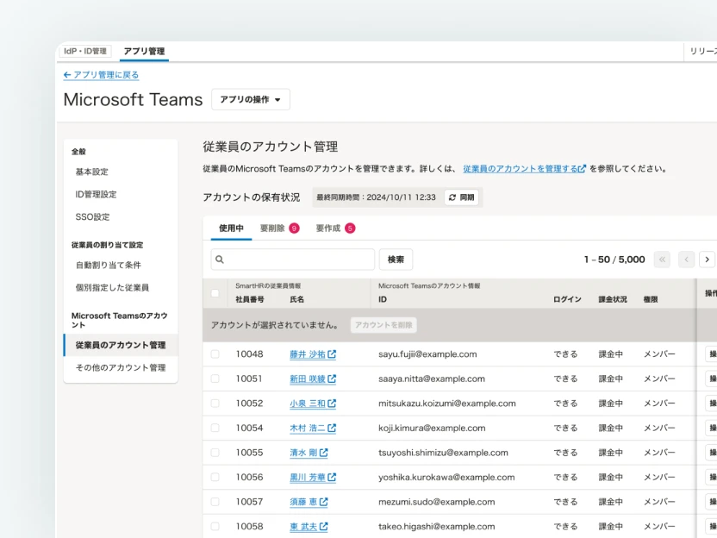Go to next page with right chevron

click(x=707, y=260)
